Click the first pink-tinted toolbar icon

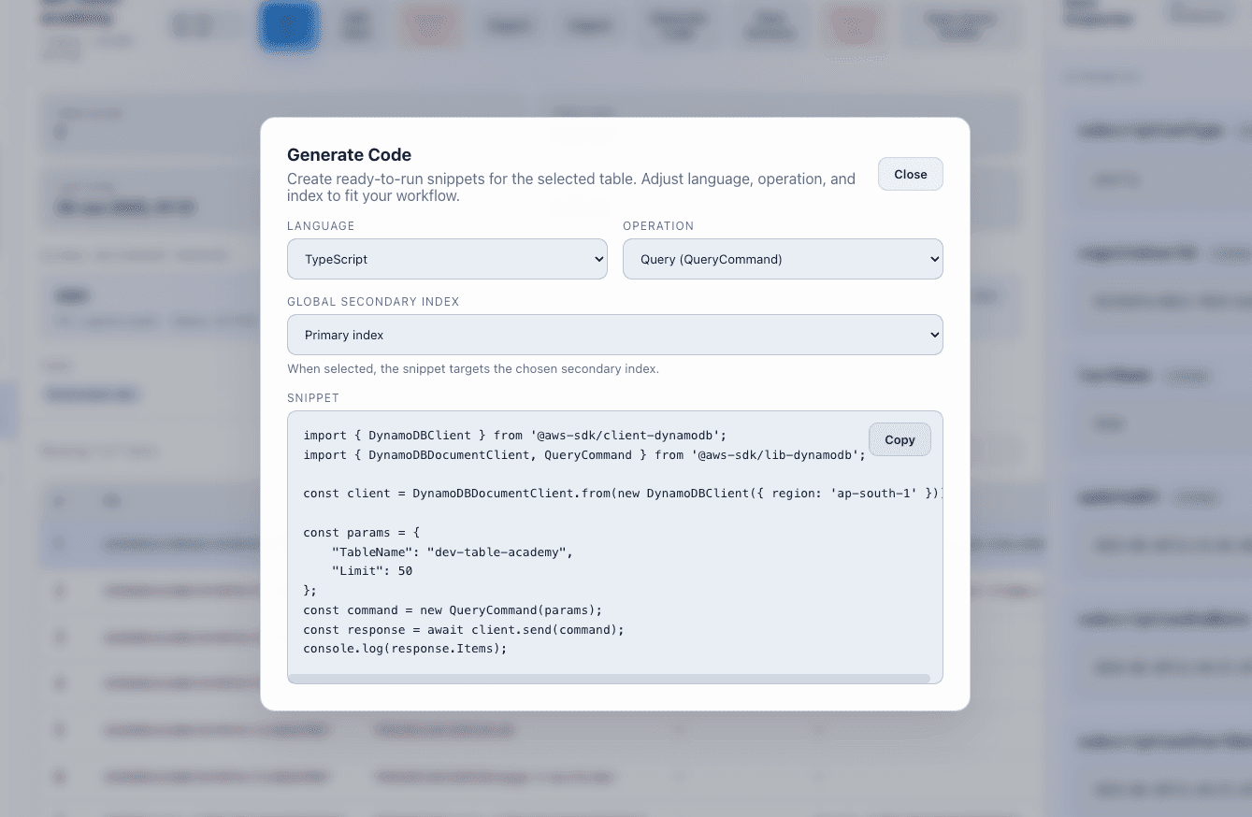pos(430,25)
